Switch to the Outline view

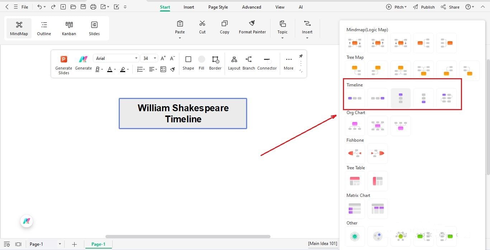point(44,28)
